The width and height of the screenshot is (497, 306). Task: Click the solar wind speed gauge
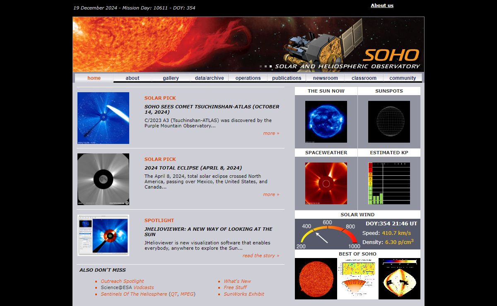pos(327,234)
